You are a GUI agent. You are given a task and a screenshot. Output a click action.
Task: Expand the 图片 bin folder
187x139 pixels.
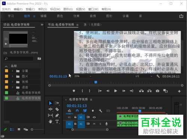(12, 76)
